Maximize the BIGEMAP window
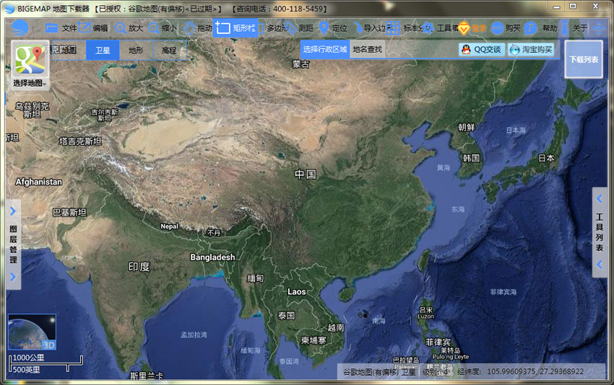The image size is (614, 385). 573,6
